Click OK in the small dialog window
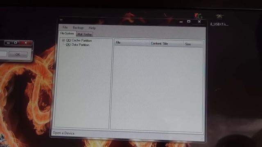 tap(18, 54)
